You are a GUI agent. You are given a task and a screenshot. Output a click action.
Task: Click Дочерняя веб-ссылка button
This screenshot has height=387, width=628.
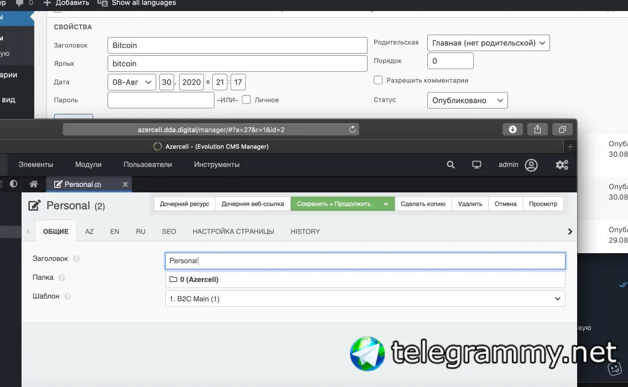click(x=253, y=203)
